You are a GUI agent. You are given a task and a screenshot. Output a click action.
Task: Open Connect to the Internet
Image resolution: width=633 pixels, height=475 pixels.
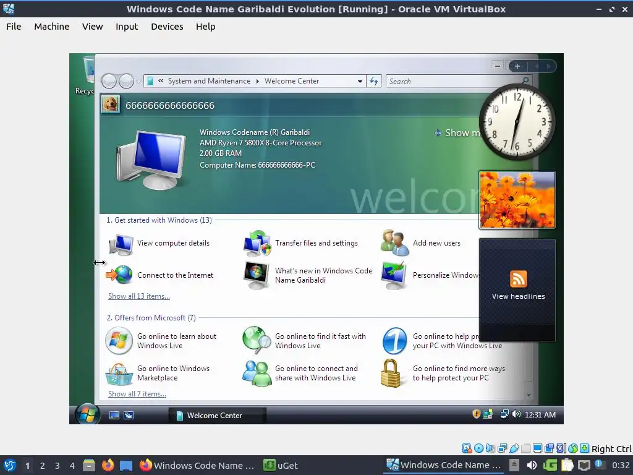point(159,275)
